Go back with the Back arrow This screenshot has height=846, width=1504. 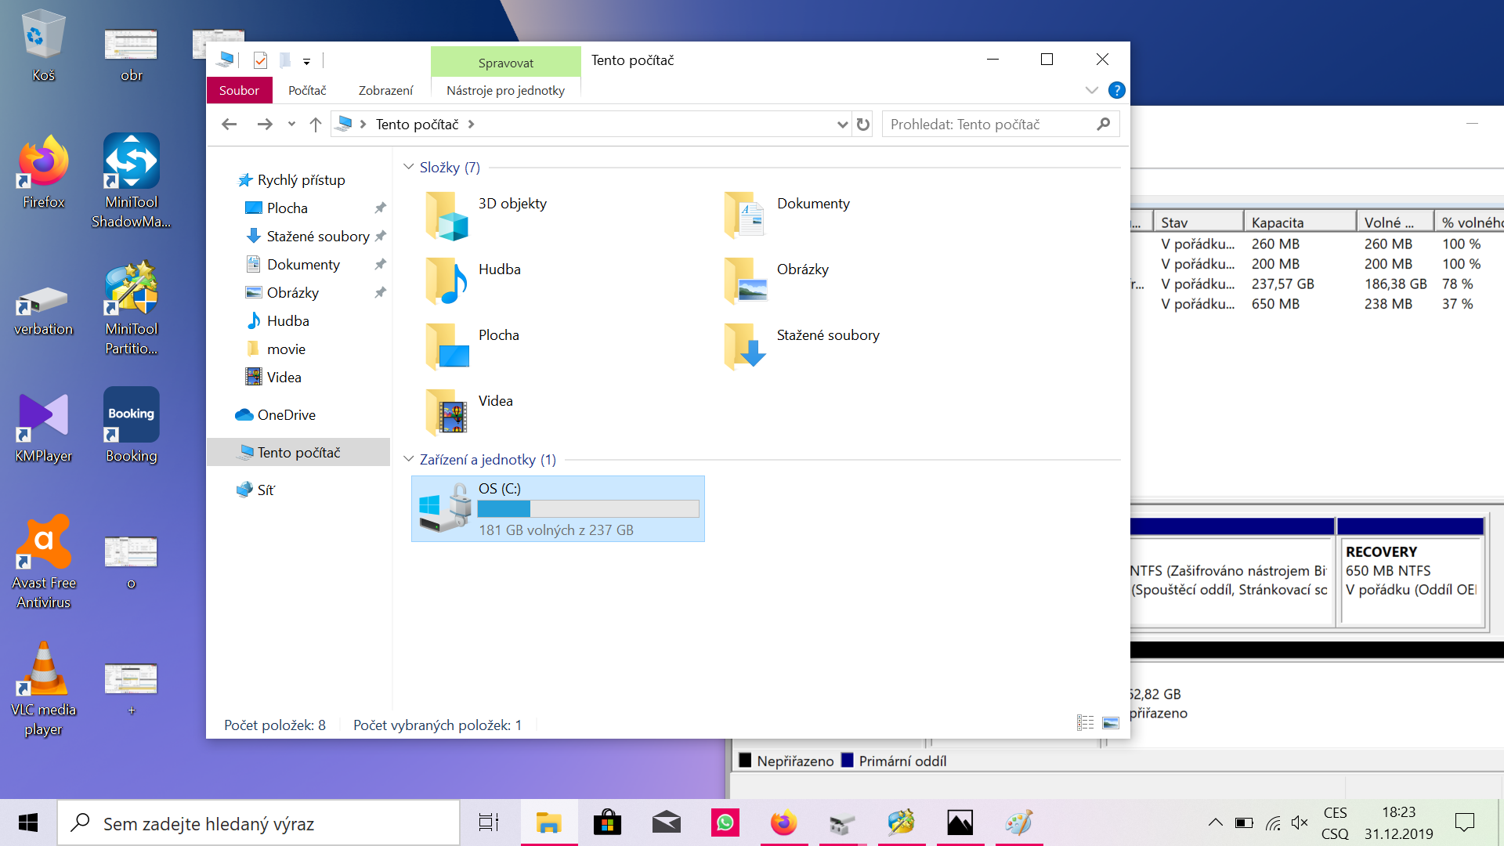tap(229, 125)
